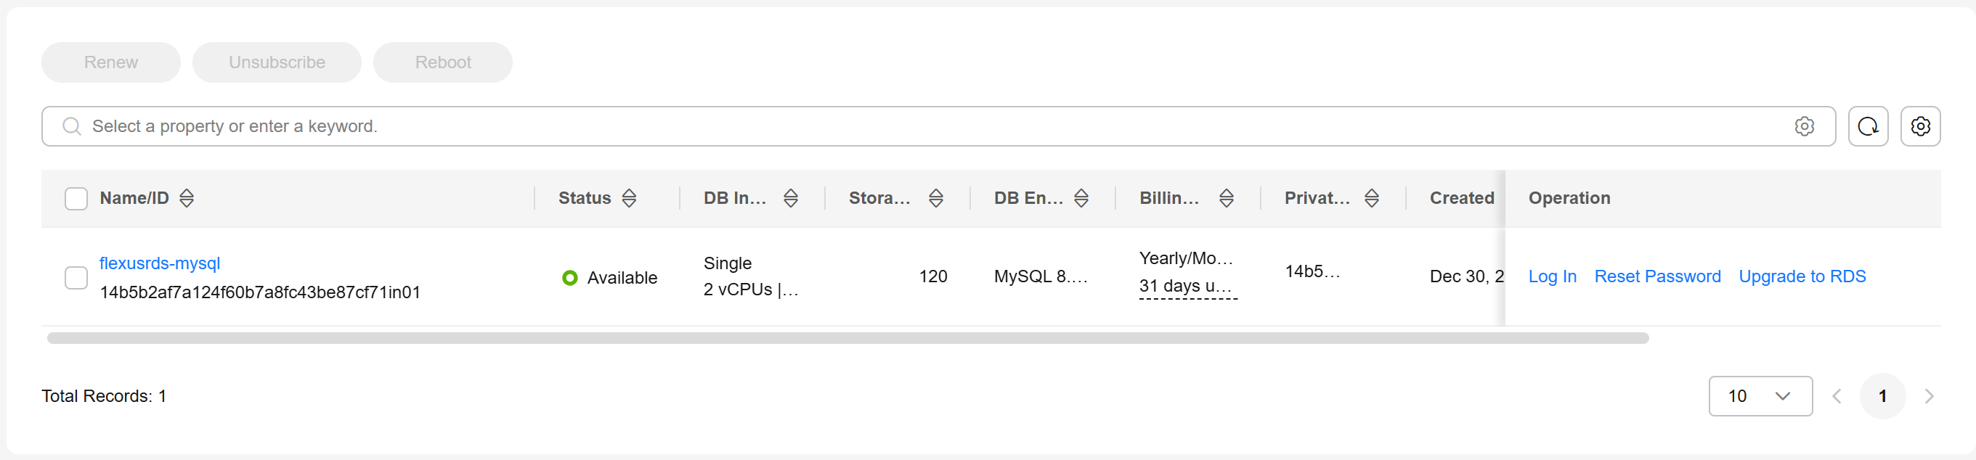Select all instances header checkbox
Screen dimensions: 1976x460
pos(76,199)
